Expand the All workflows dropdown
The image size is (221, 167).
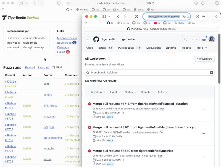click(97, 59)
